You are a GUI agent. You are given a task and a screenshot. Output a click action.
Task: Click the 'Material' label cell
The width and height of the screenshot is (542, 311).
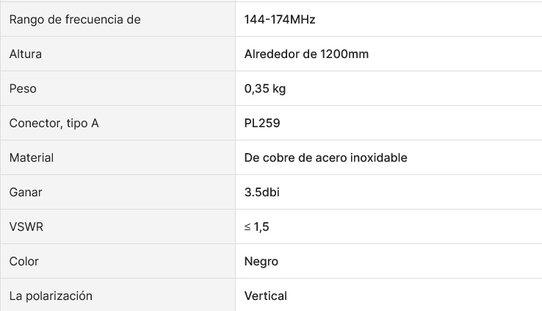coord(32,157)
